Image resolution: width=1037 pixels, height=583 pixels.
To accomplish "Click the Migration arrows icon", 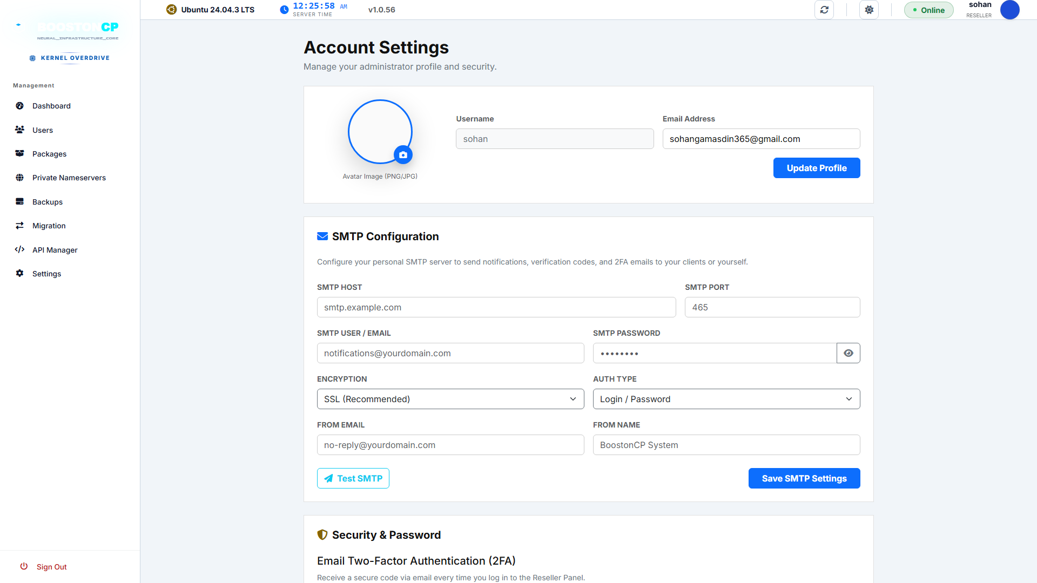I will 20,226.
